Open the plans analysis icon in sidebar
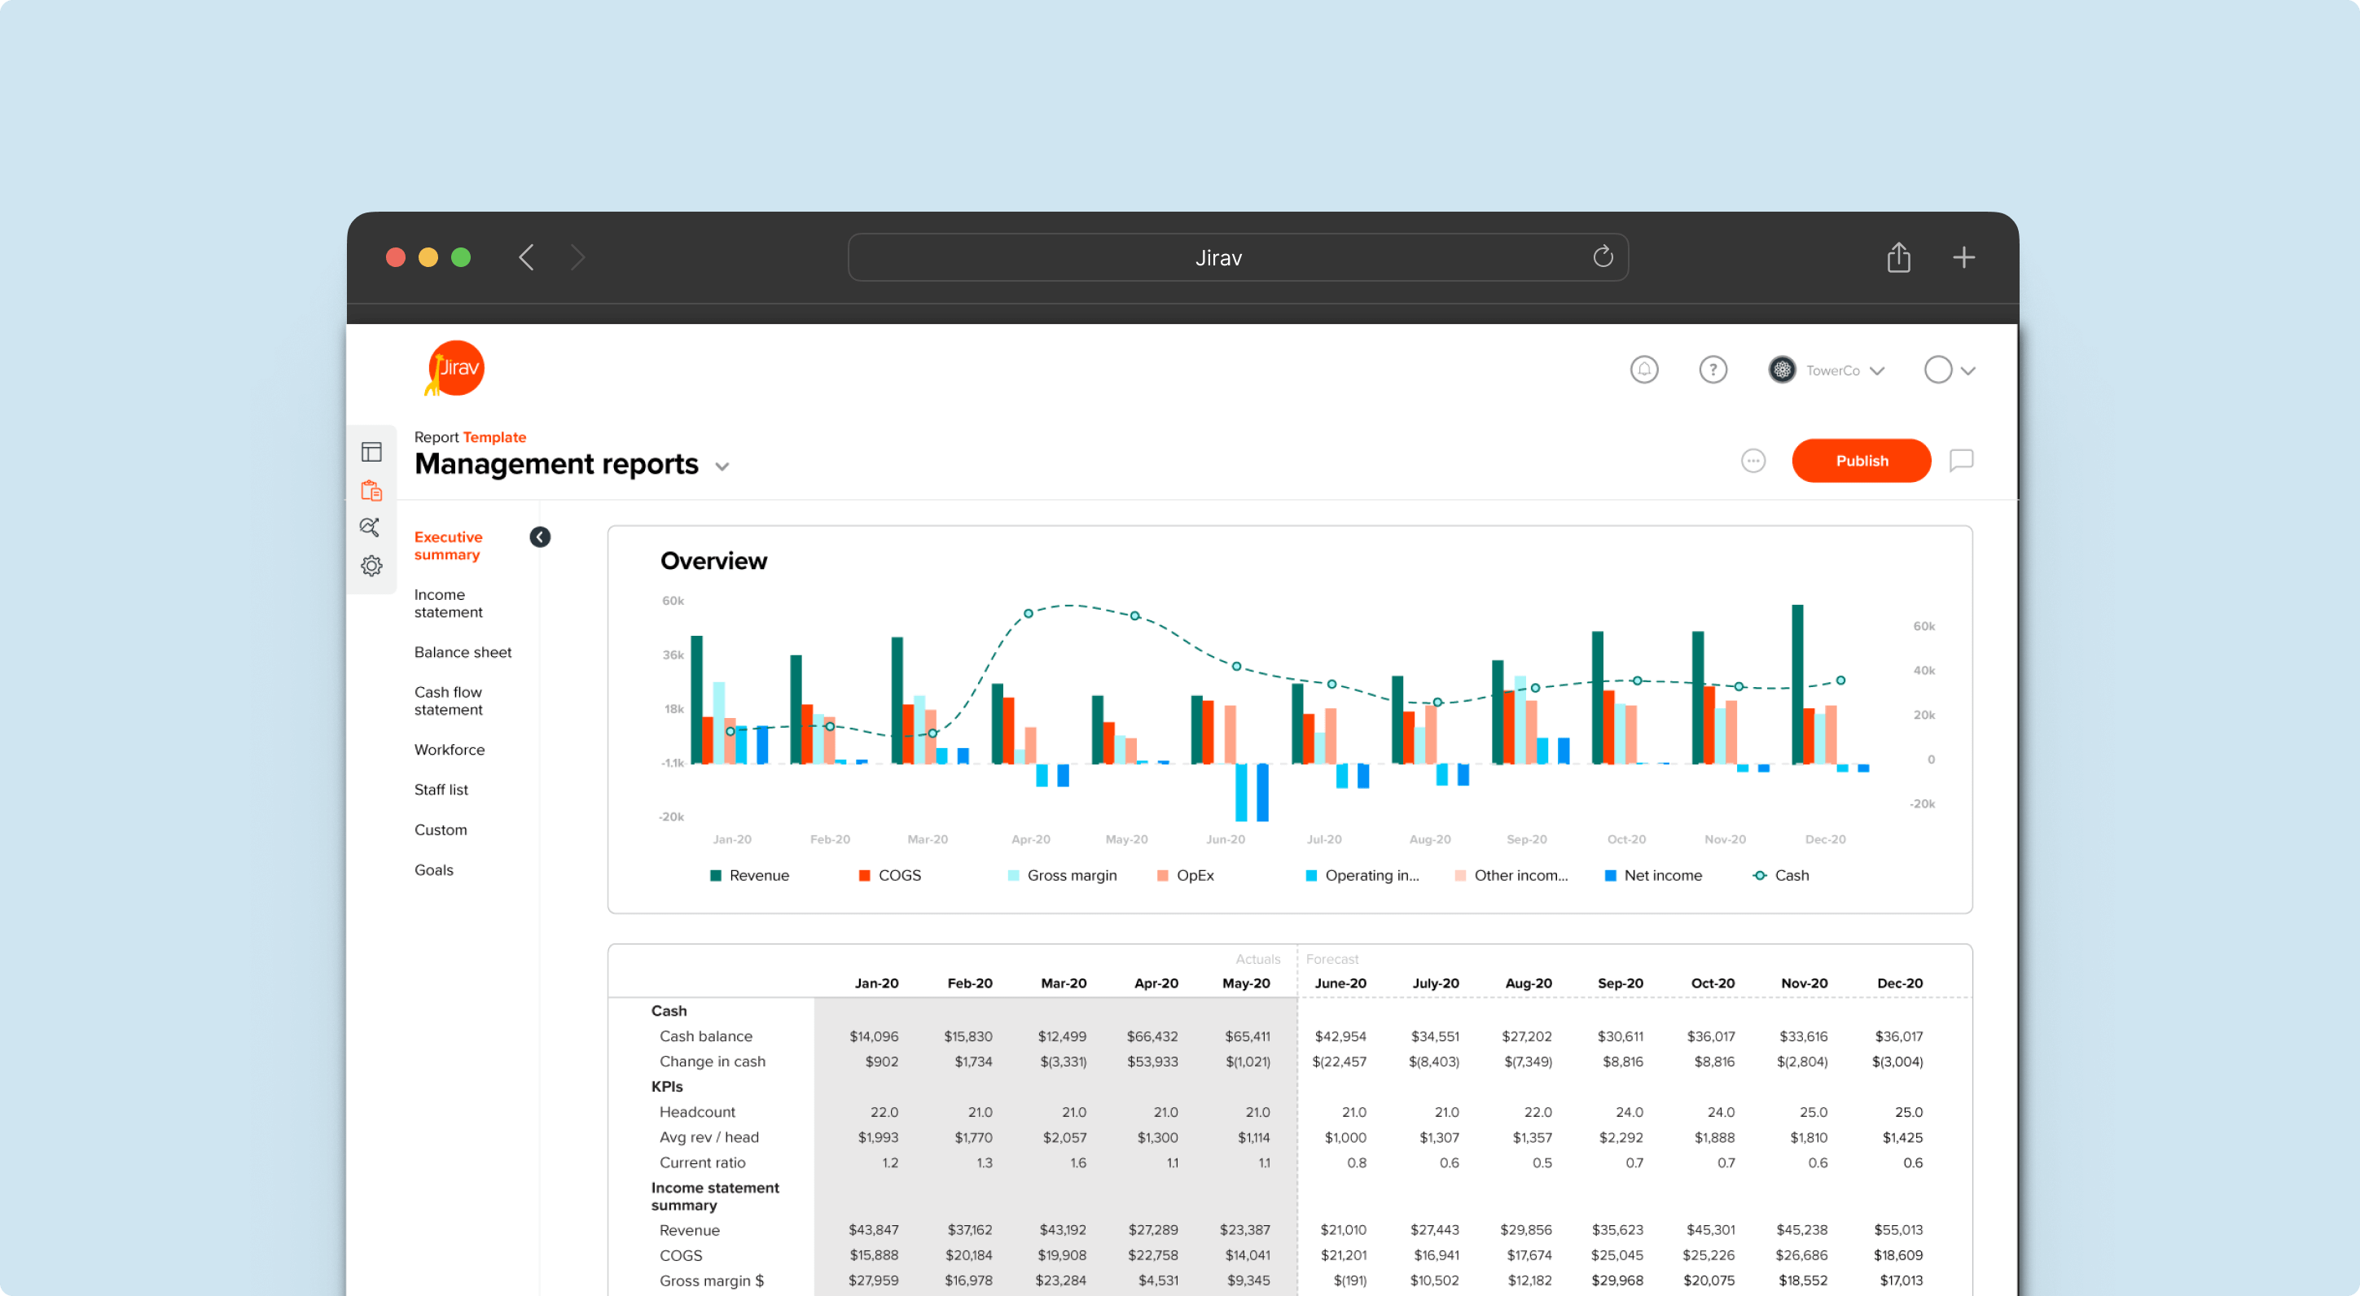Viewport: 2360px width, 1296px height. tap(370, 528)
